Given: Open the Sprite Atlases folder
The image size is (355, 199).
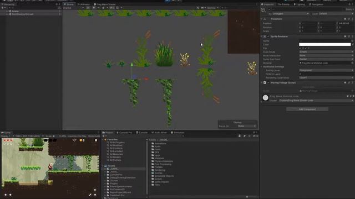Looking at the screenshot, I should pyautogui.click(x=160, y=182).
